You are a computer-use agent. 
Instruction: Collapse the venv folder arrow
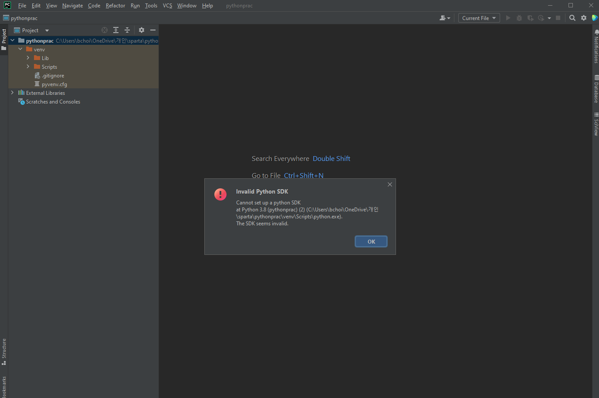20,49
